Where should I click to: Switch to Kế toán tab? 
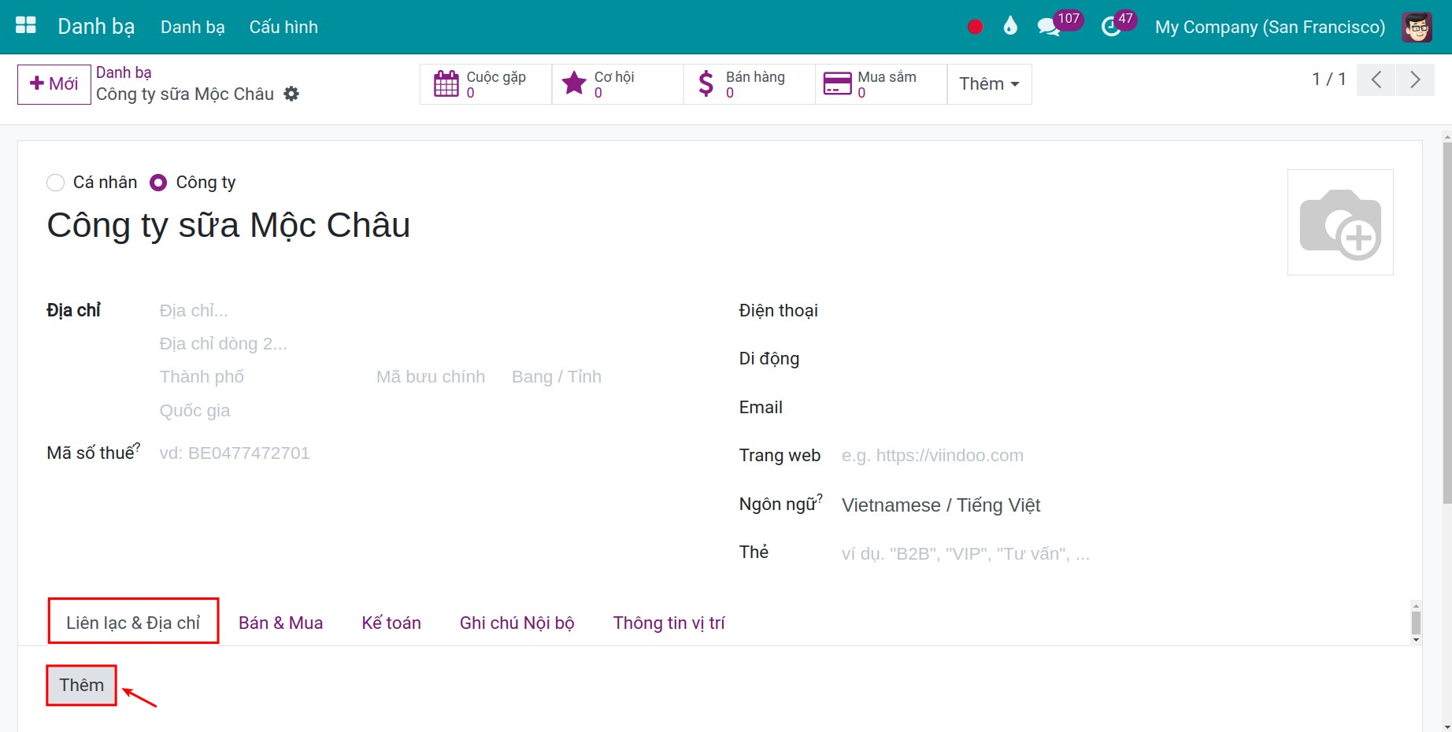(x=391, y=623)
